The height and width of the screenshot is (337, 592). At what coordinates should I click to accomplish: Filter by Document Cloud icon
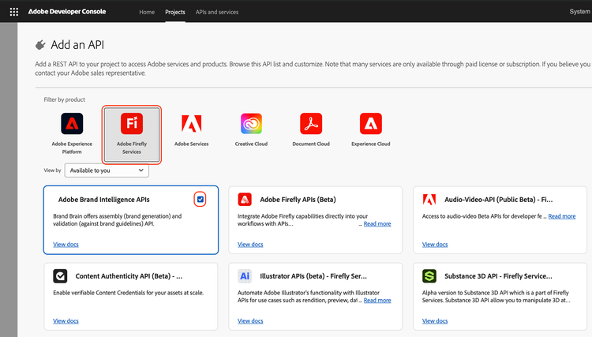(311, 123)
